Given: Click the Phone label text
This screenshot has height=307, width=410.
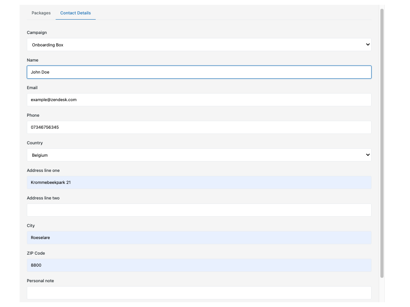Looking at the screenshot, I should tap(33, 115).
